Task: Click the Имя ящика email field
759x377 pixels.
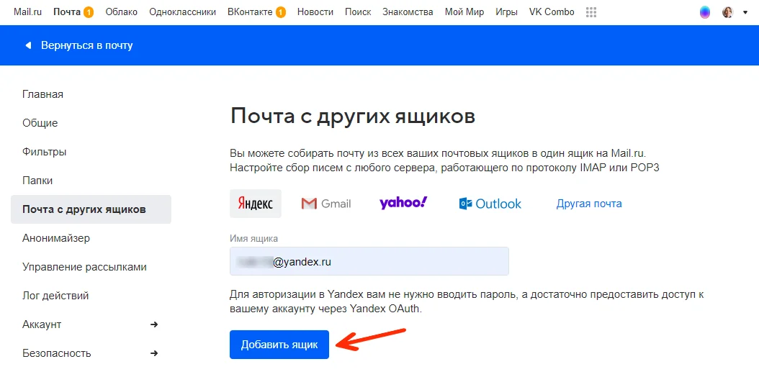Action: 369,261
